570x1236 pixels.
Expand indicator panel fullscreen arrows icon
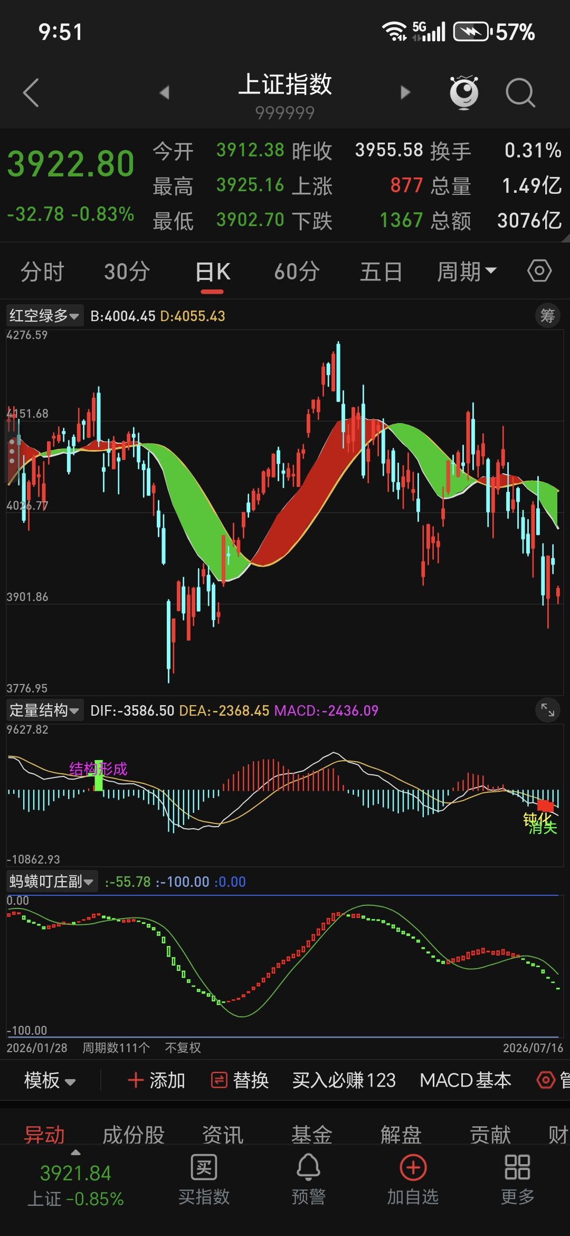[x=547, y=710]
